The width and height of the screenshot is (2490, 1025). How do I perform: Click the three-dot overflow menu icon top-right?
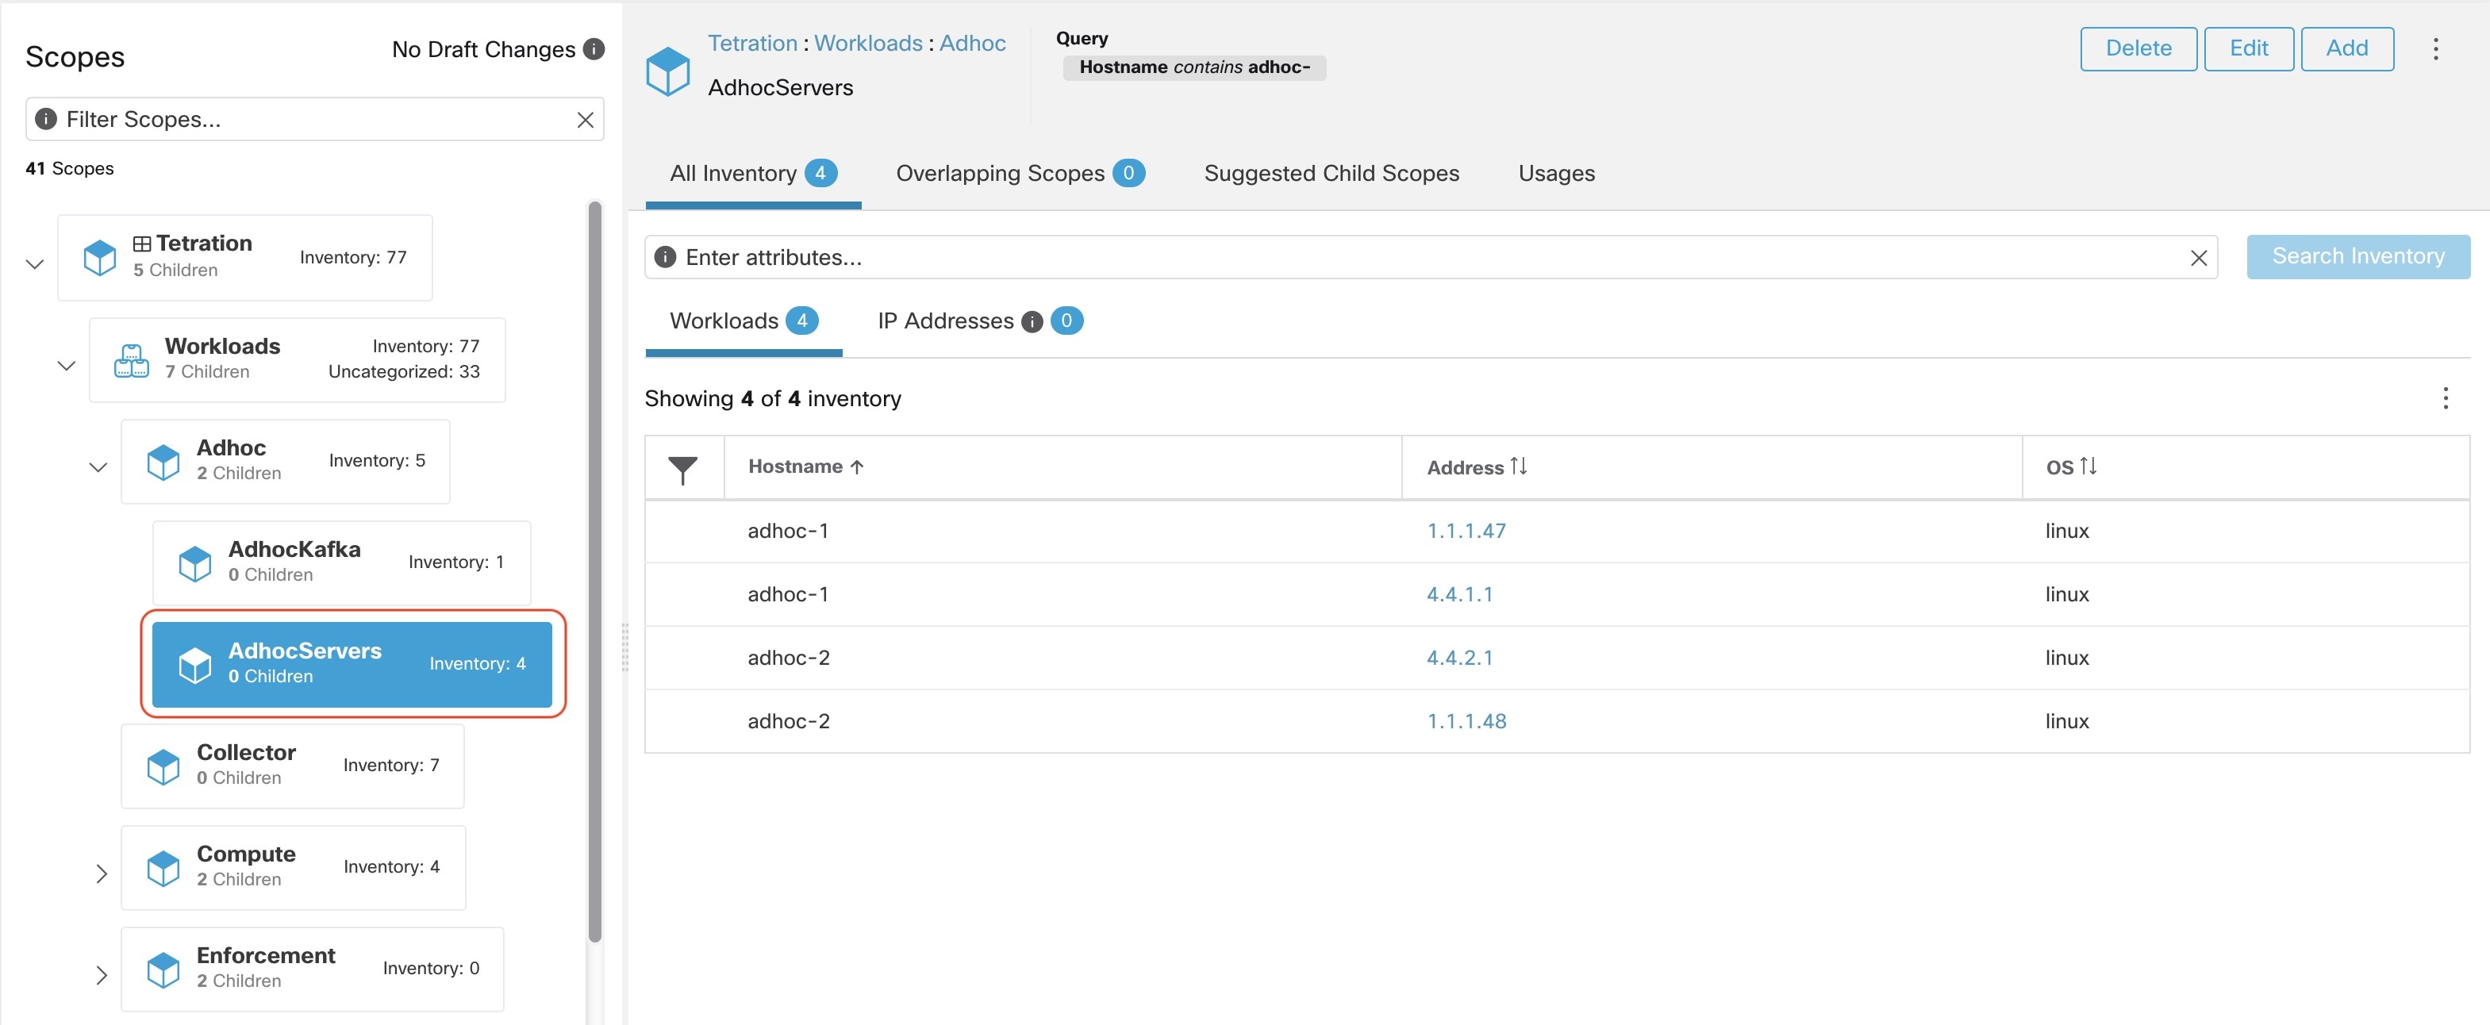tap(2438, 48)
